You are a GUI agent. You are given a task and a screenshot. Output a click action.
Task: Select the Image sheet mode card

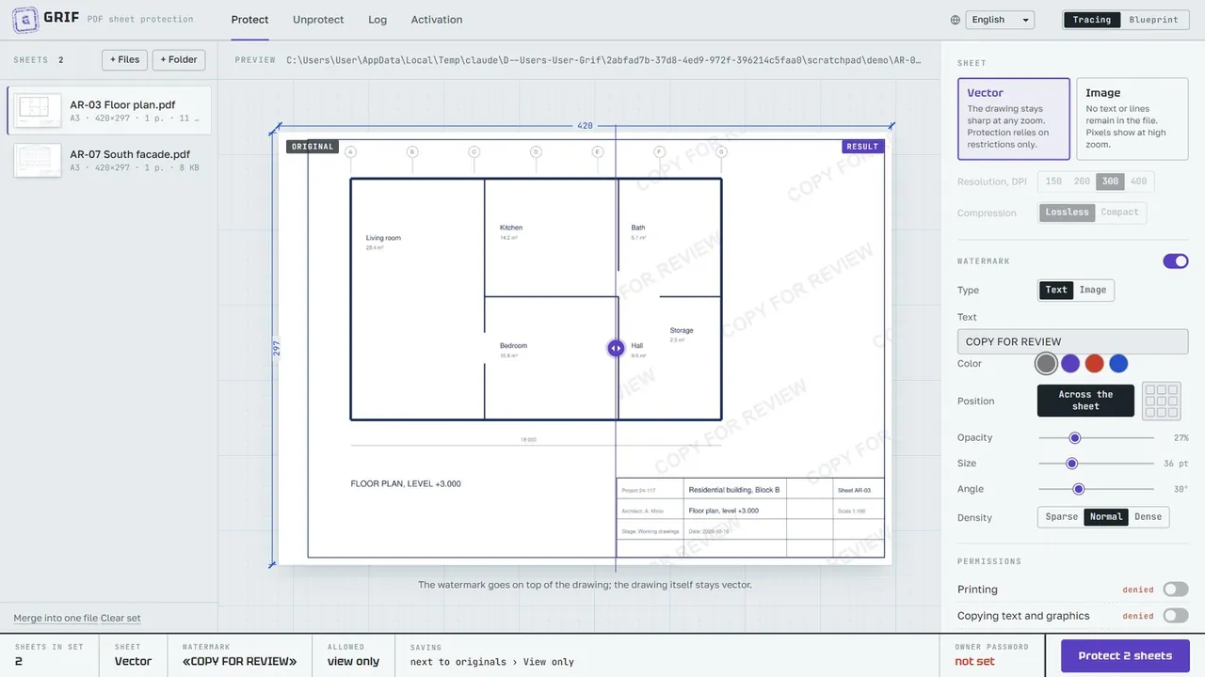(1133, 119)
